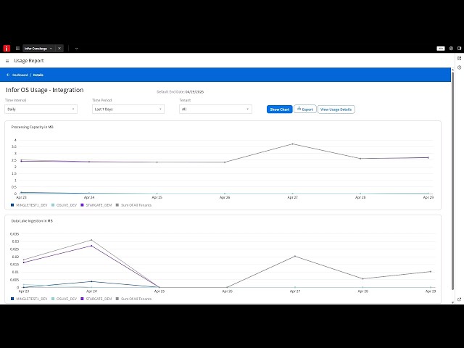464x348 pixels.
Task: Click the 0.035 y-axis label in Data Lake chart
Action: (14, 234)
